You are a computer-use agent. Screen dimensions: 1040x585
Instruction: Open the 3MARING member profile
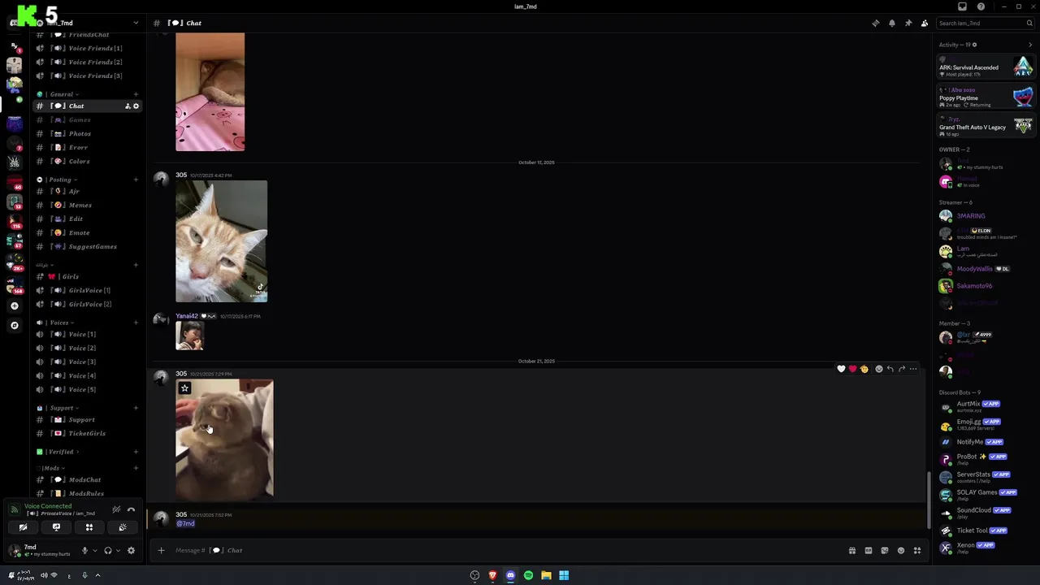(x=985, y=216)
